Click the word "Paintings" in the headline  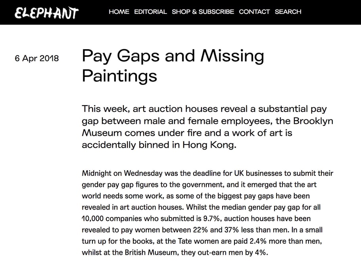119,75
